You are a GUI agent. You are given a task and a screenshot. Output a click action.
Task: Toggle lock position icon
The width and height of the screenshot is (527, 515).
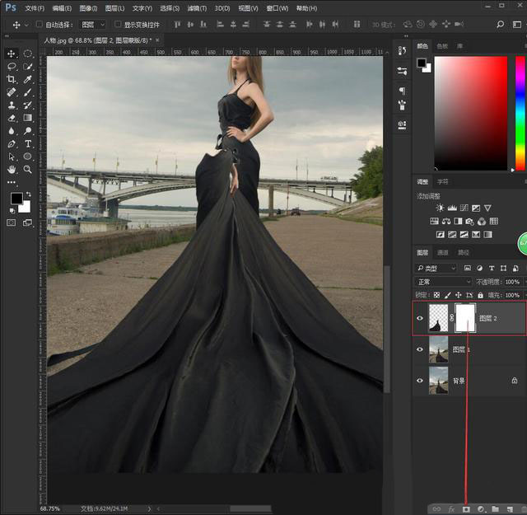pos(458,295)
